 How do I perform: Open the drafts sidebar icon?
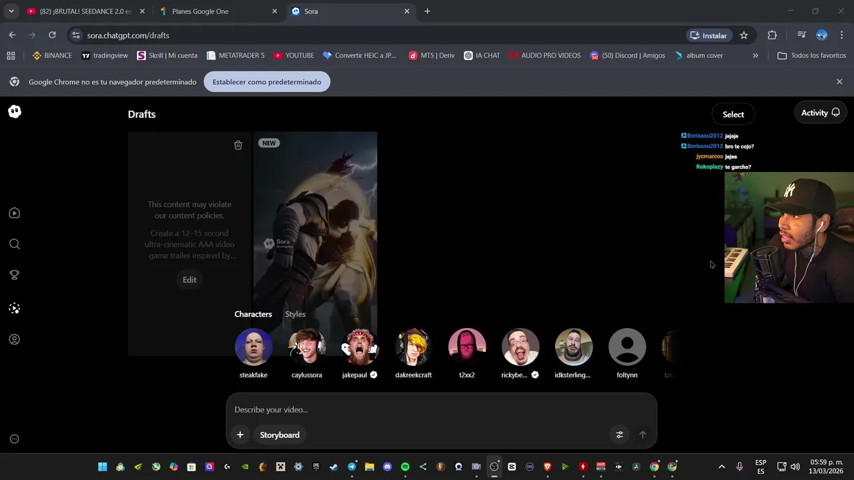click(15, 308)
